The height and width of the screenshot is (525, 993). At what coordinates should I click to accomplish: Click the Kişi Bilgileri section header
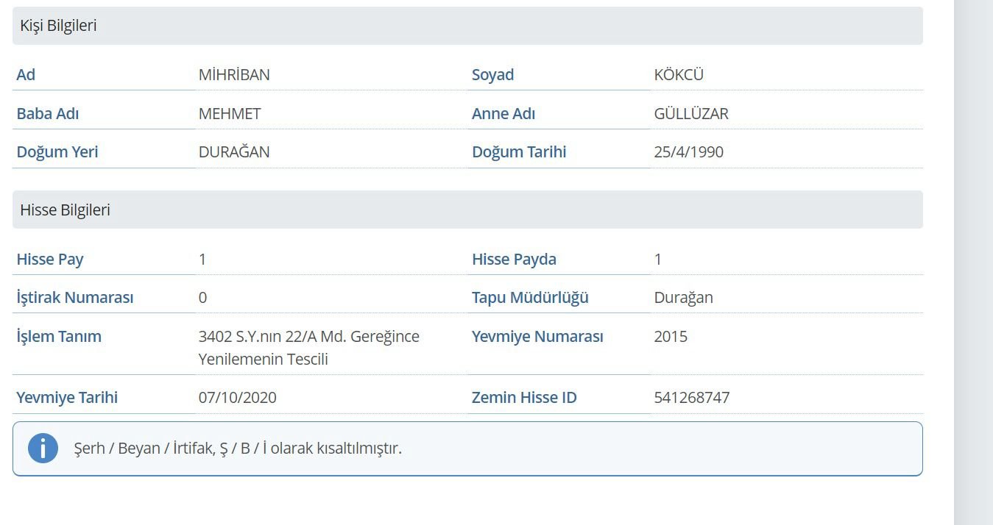[x=59, y=26]
